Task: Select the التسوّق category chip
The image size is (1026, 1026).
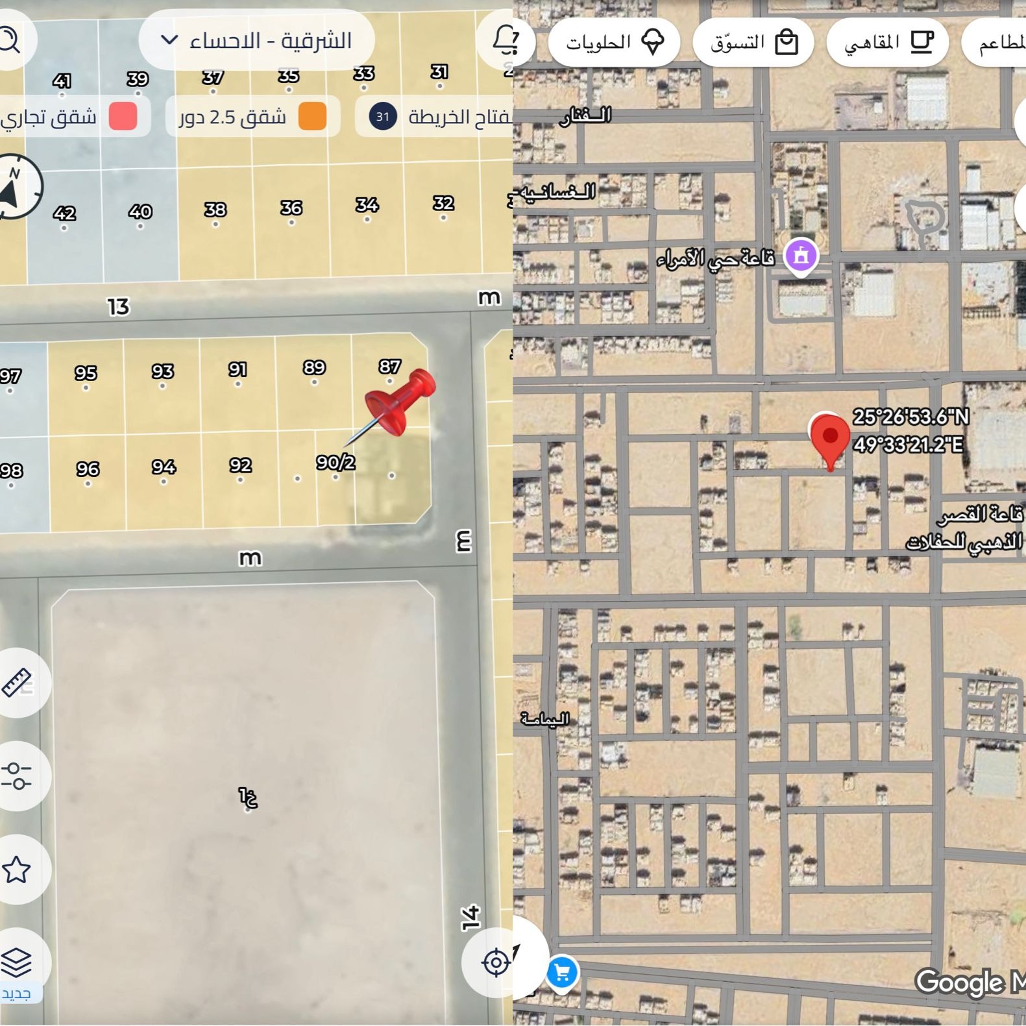Action: [753, 43]
